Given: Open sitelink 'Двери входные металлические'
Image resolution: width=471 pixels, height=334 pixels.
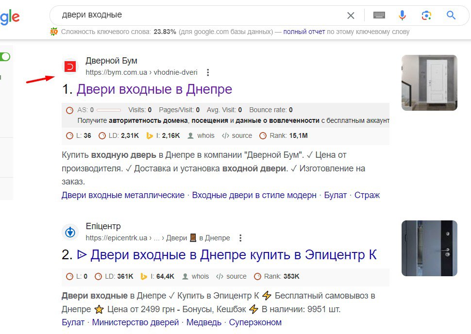Looking at the screenshot, I should 123,195.
